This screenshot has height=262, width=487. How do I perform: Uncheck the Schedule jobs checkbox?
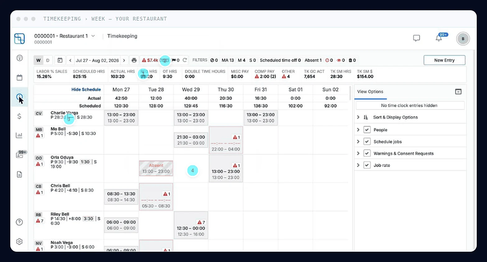(367, 142)
